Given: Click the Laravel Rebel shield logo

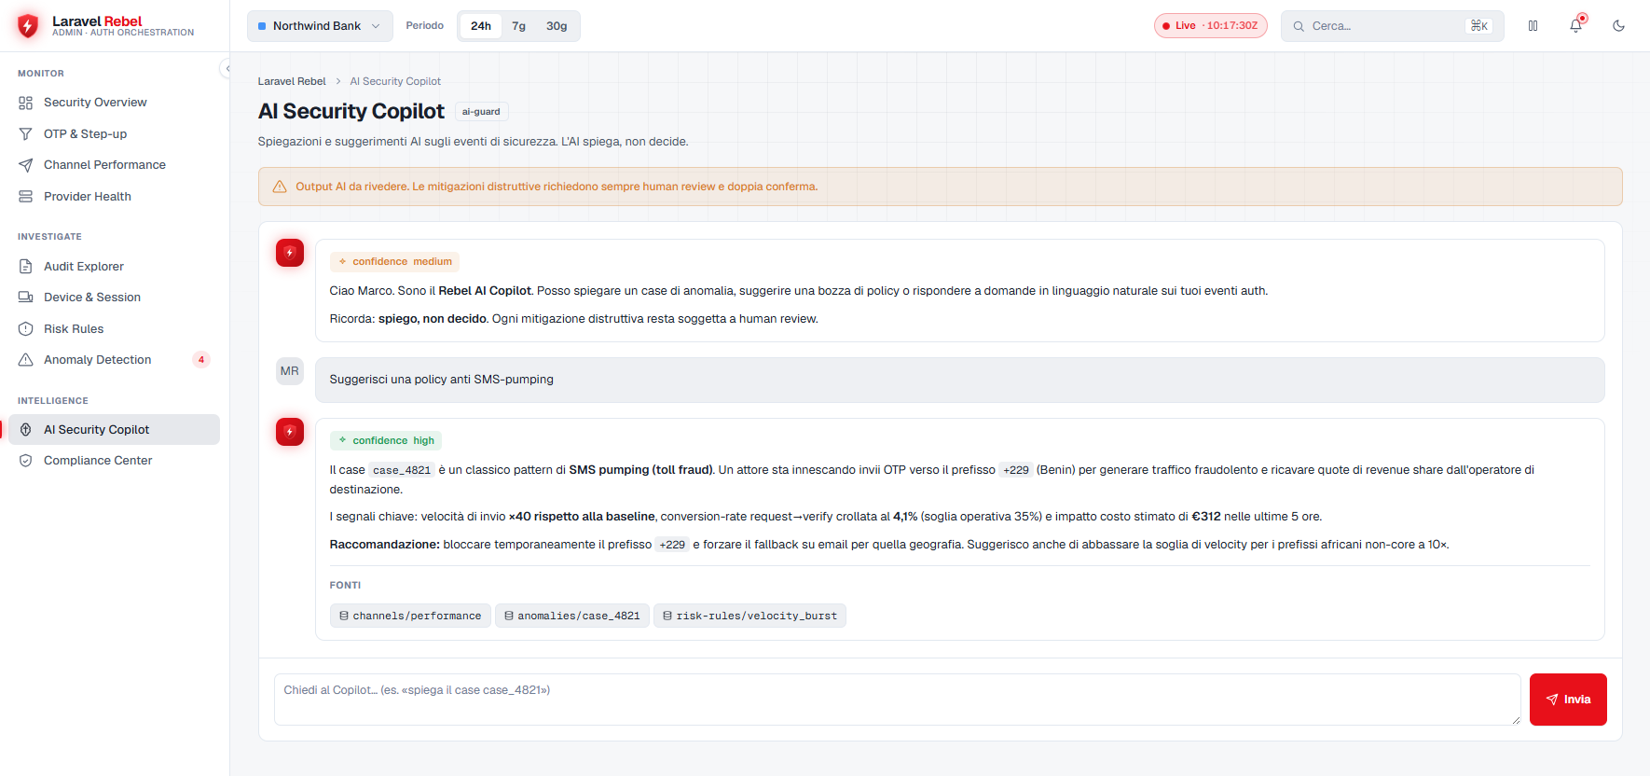Looking at the screenshot, I should [28, 25].
